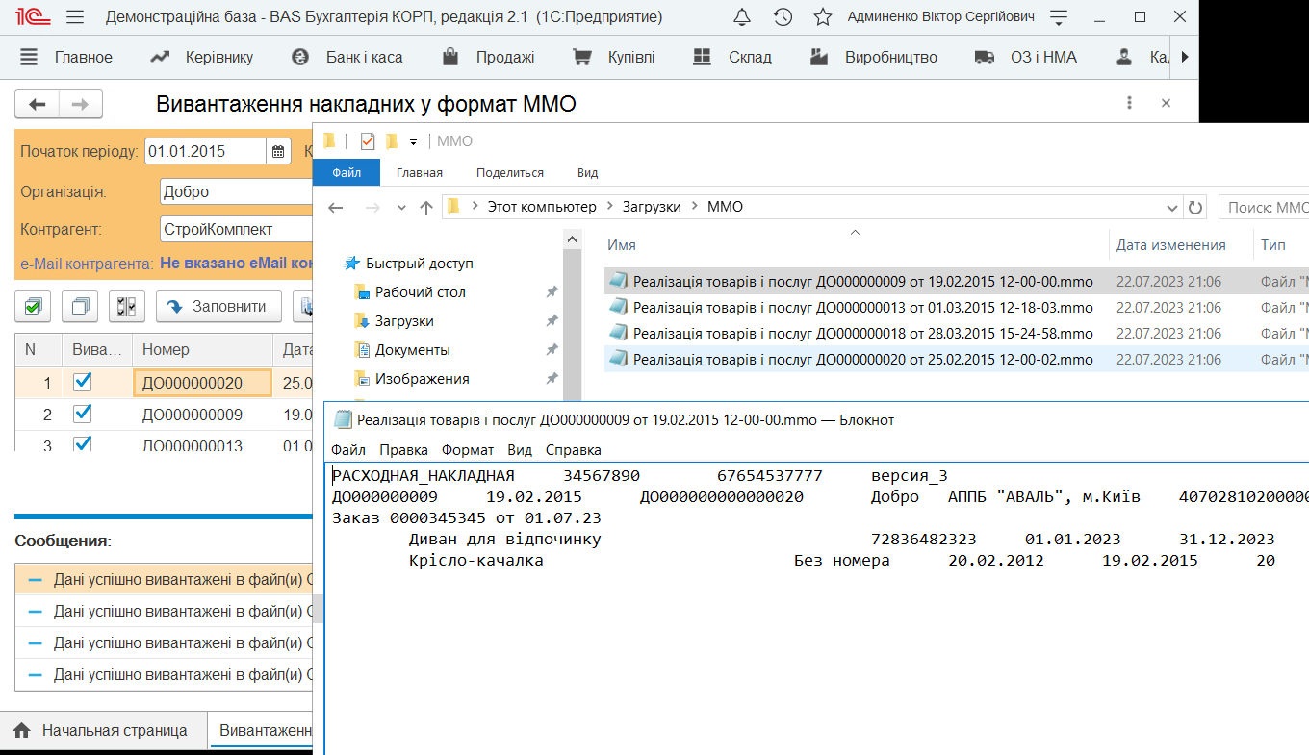Open the Explorer Поделиться ribbon tab
Image resolution: width=1309 pixels, height=755 pixels.
point(510,172)
